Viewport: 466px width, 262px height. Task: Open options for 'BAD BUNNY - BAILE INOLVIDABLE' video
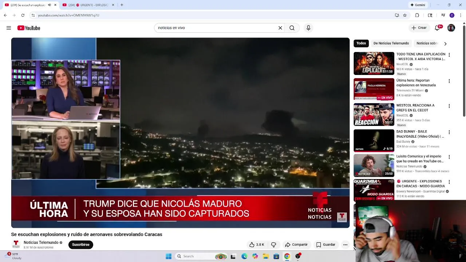[449, 132]
